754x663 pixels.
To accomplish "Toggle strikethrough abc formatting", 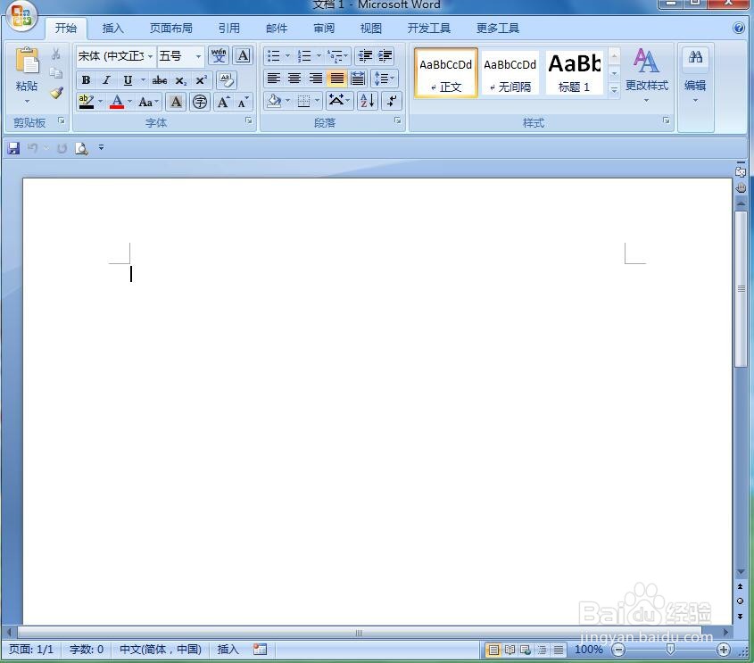I will point(159,79).
